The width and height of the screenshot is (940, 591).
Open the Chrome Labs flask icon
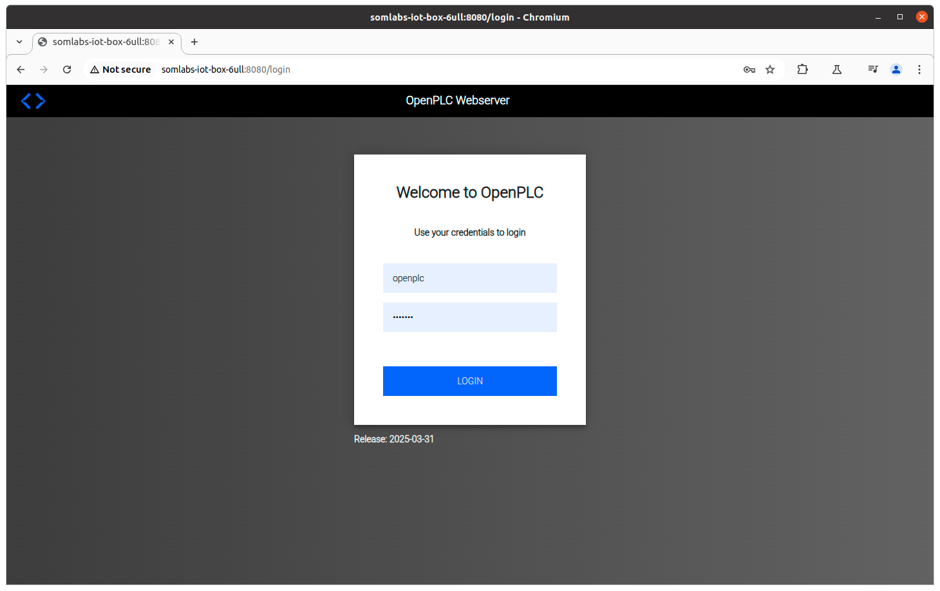(837, 70)
